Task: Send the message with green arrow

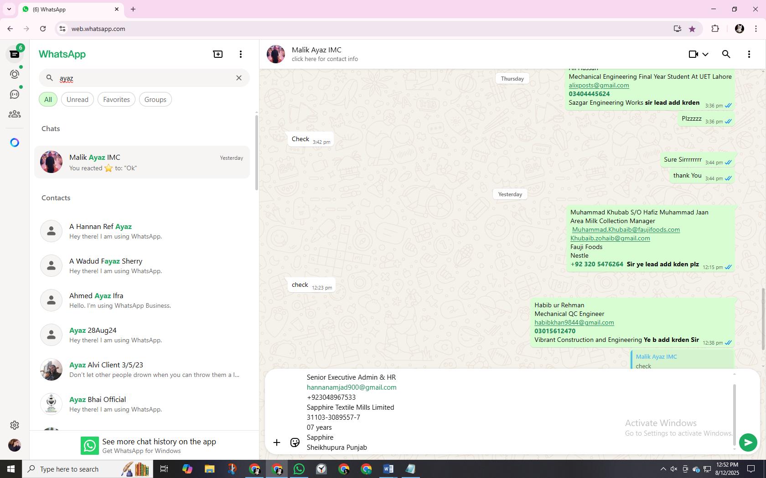Action: point(748,442)
